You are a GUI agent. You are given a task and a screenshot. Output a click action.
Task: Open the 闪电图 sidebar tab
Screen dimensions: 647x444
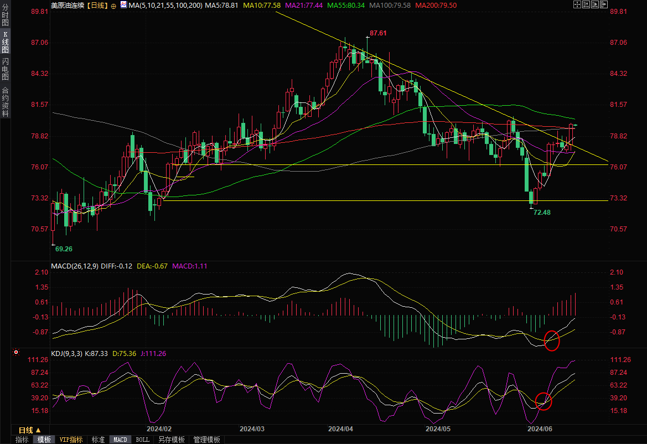[x=6, y=69]
